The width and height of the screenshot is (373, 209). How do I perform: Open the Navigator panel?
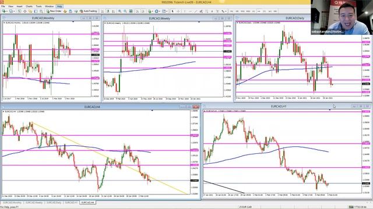pos(30,11)
